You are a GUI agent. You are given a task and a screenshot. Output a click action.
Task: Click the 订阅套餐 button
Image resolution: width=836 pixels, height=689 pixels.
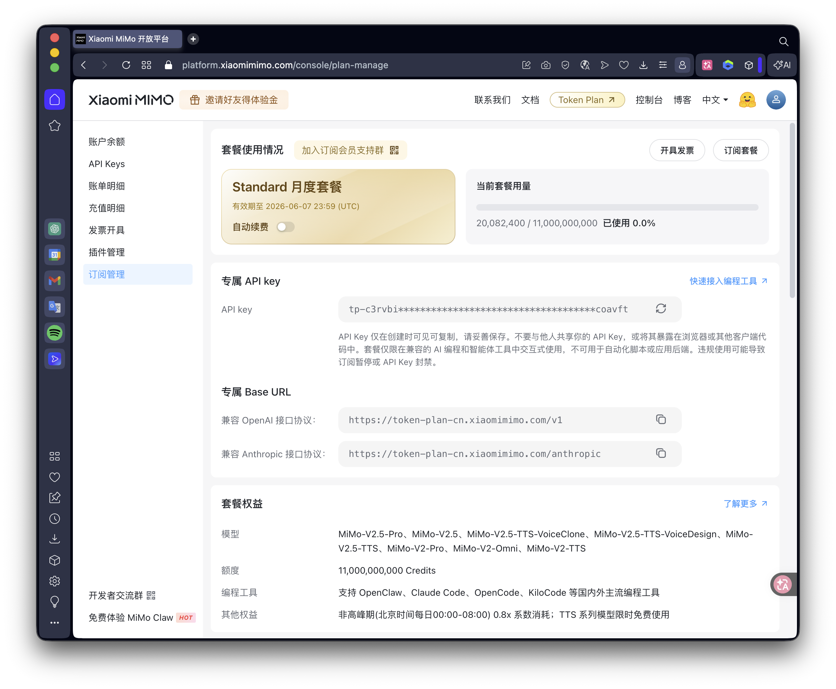pyautogui.click(x=740, y=150)
